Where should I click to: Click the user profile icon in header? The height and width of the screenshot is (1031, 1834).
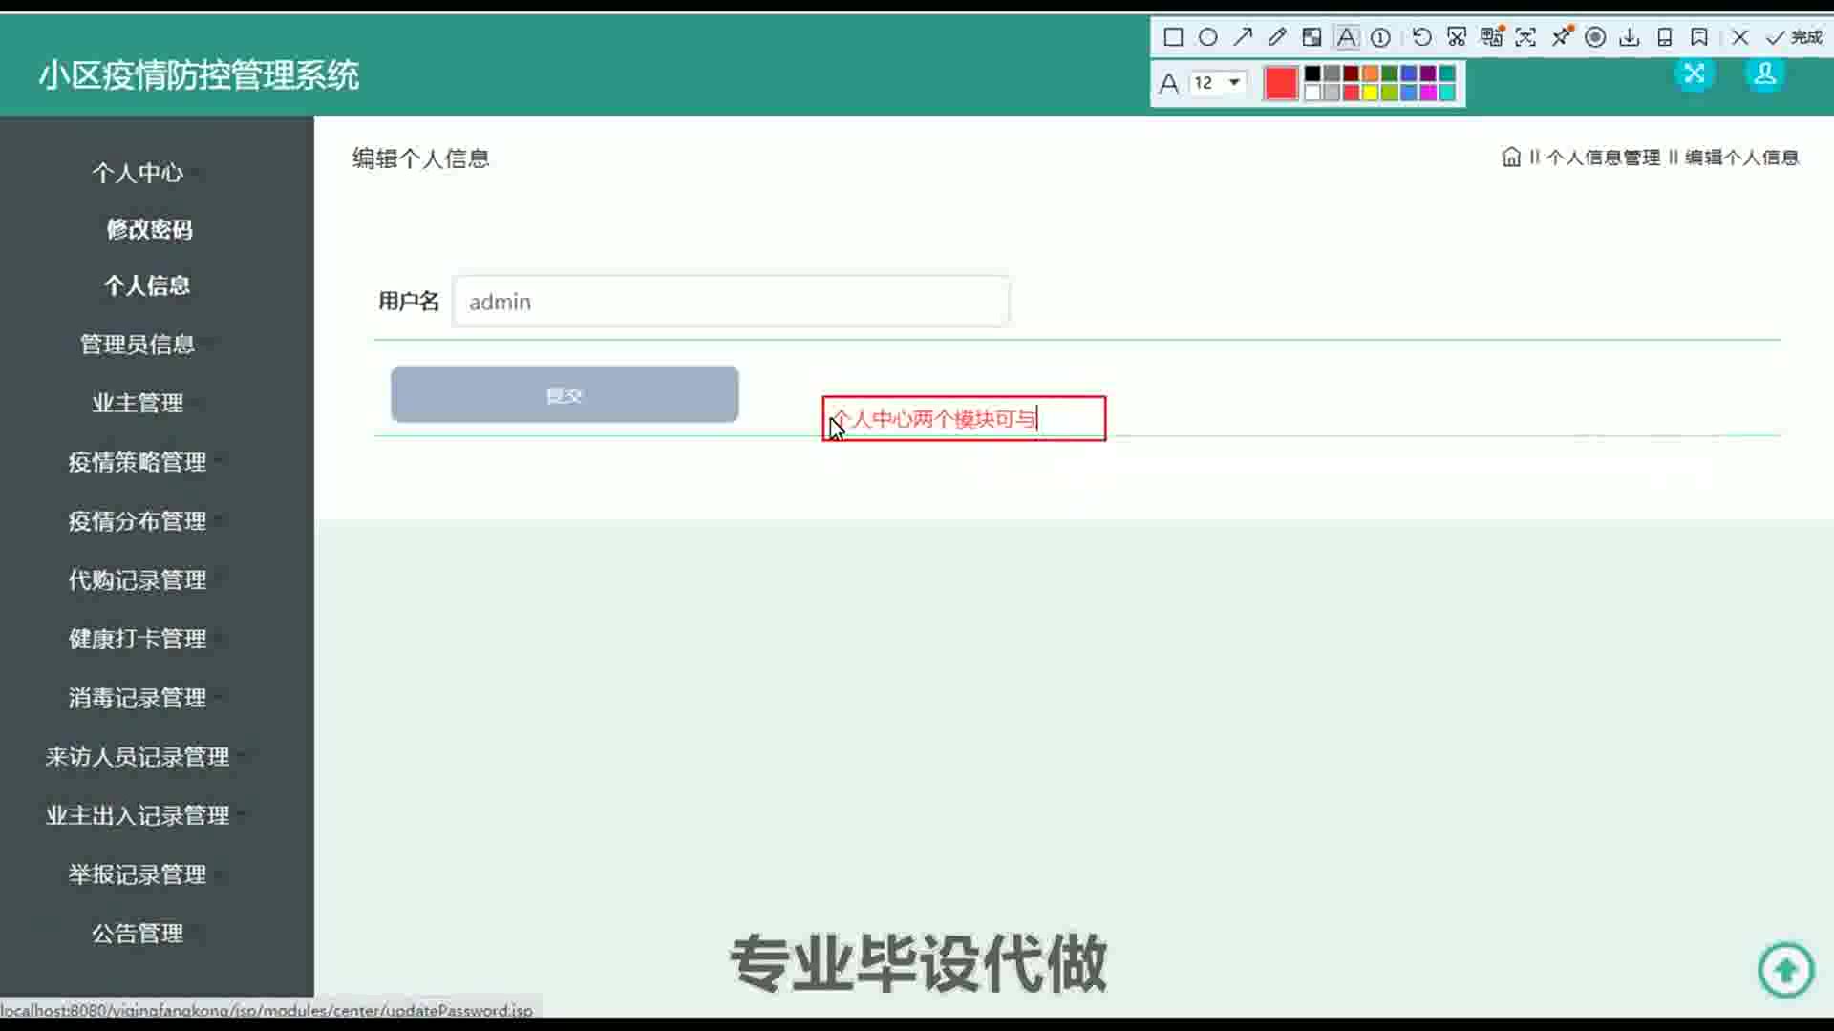point(1764,74)
